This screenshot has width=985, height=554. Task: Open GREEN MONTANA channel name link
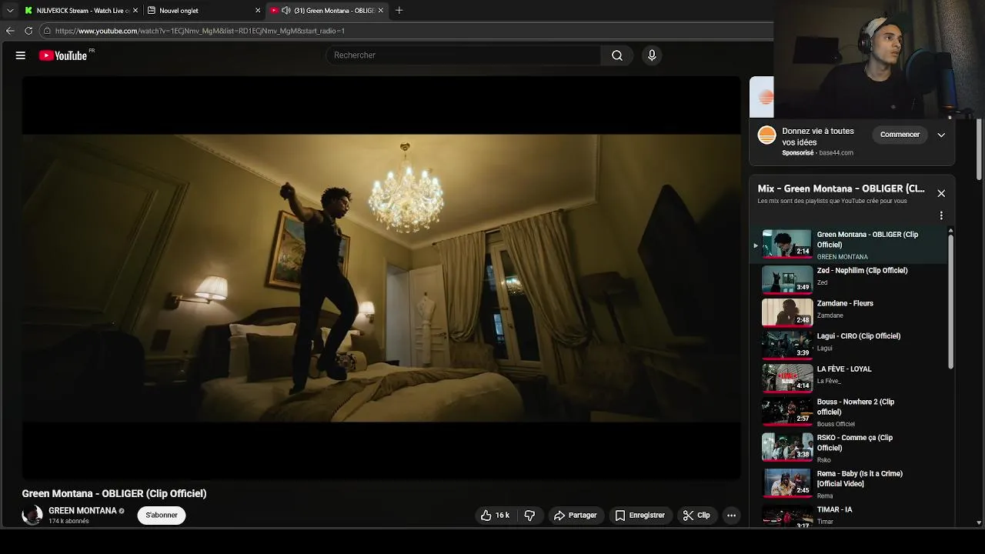(82, 511)
